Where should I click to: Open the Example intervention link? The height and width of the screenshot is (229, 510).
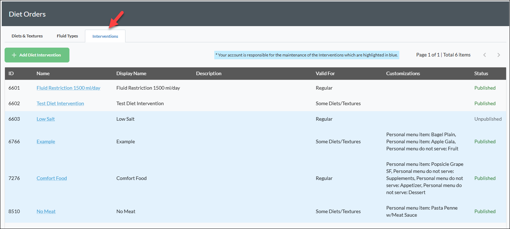coord(46,141)
